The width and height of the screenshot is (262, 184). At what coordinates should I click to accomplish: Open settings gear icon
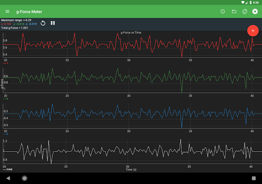click(255, 11)
